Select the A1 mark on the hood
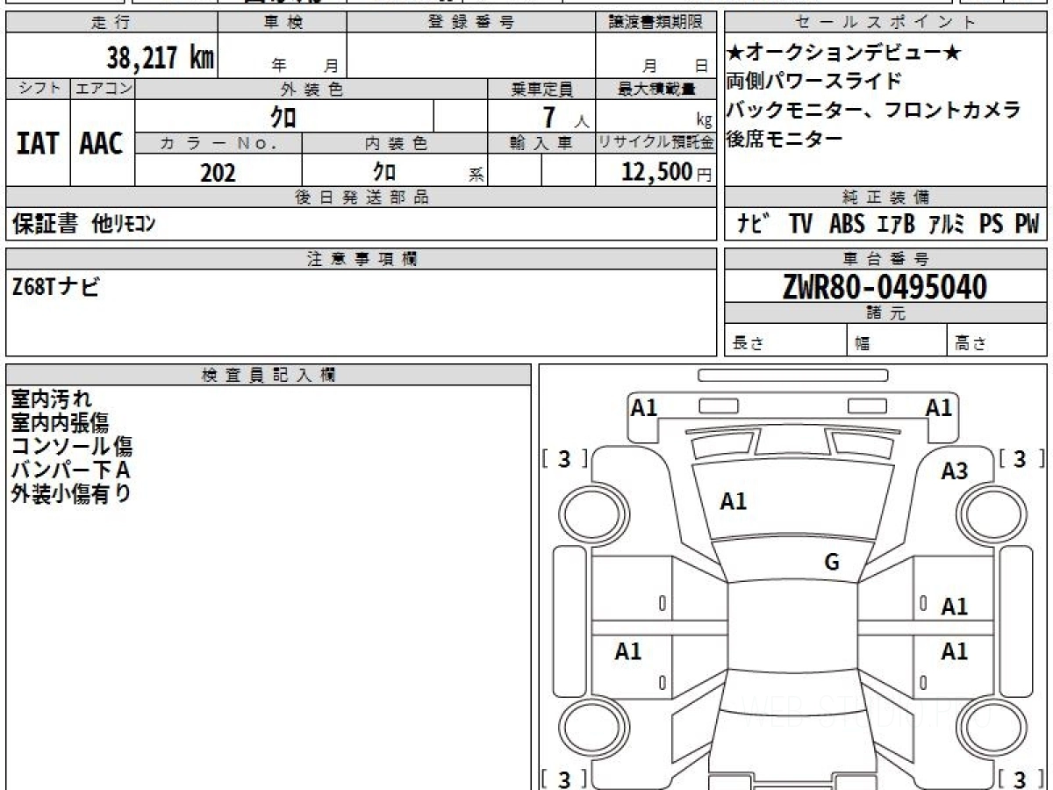 click(x=733, y=501)
